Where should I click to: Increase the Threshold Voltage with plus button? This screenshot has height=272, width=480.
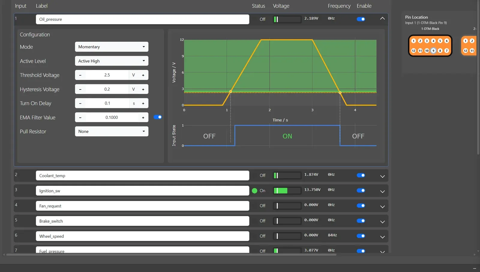[x=143, y=75]
